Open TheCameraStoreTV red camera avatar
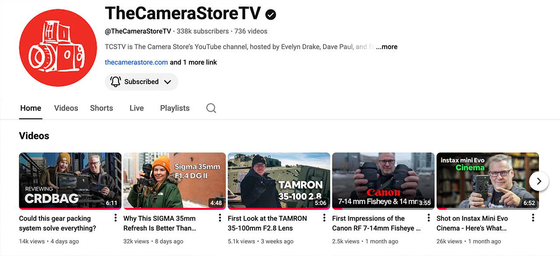Viewport: 560px width, 256px height. tap(58, 48)
